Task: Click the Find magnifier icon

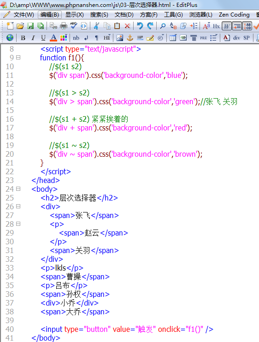Action: [163, 26]
